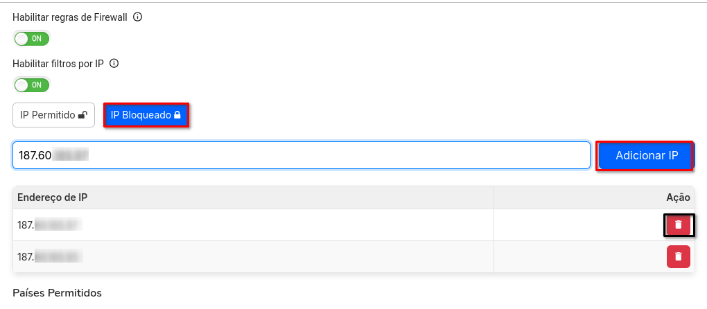Place cursor on 187.60 text in input
Viewport: 707px width, 309px height.
tap(35, 156)
